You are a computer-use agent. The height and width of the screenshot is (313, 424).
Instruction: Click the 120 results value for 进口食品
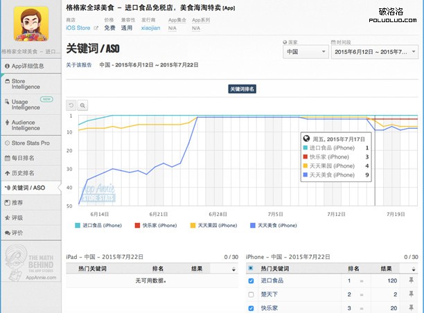[392, 281]
